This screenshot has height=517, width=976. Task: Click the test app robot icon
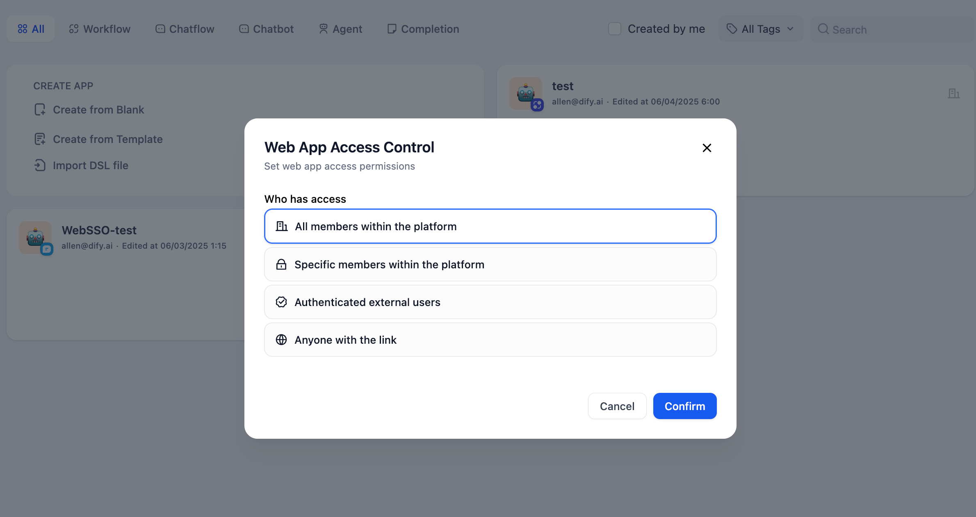[525, 93]
